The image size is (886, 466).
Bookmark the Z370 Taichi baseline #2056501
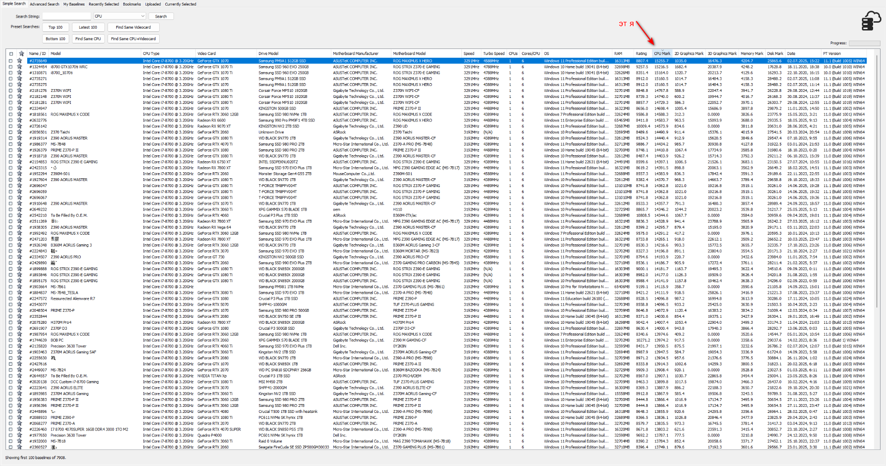[20, 132]
